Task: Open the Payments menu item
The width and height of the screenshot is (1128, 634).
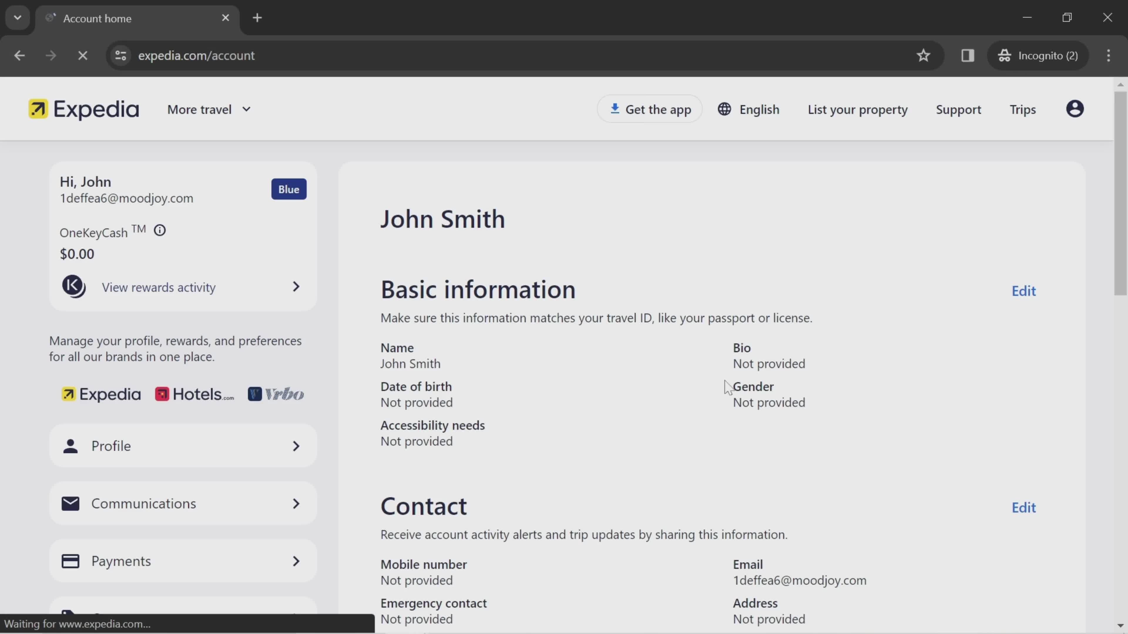Action: pyautogui.click(x=183, y=561)
